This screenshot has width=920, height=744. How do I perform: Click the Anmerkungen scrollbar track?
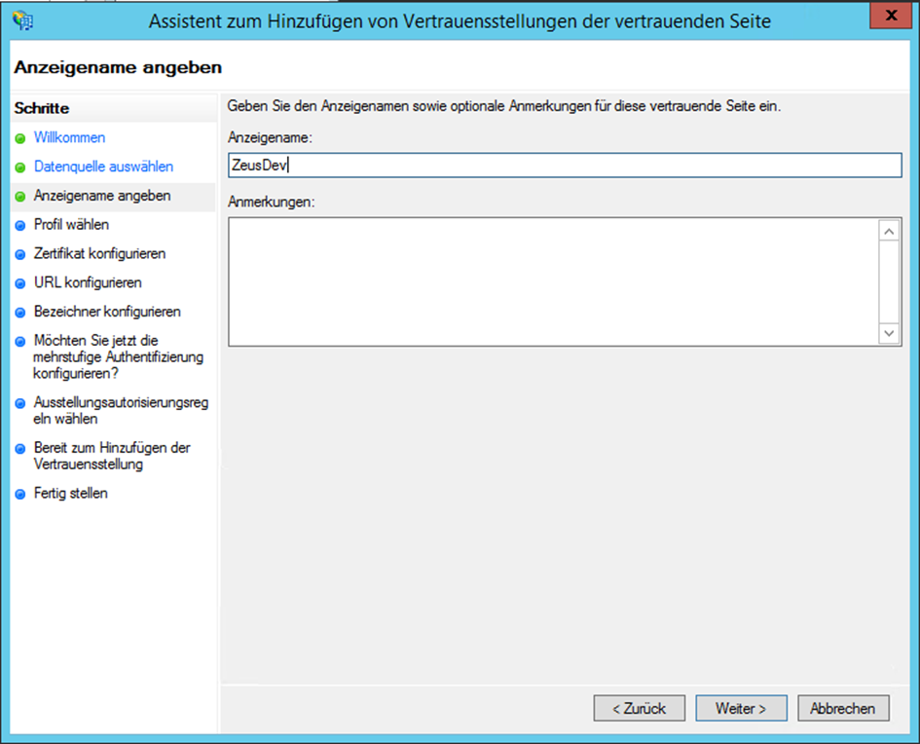click(x=889, y=281)
